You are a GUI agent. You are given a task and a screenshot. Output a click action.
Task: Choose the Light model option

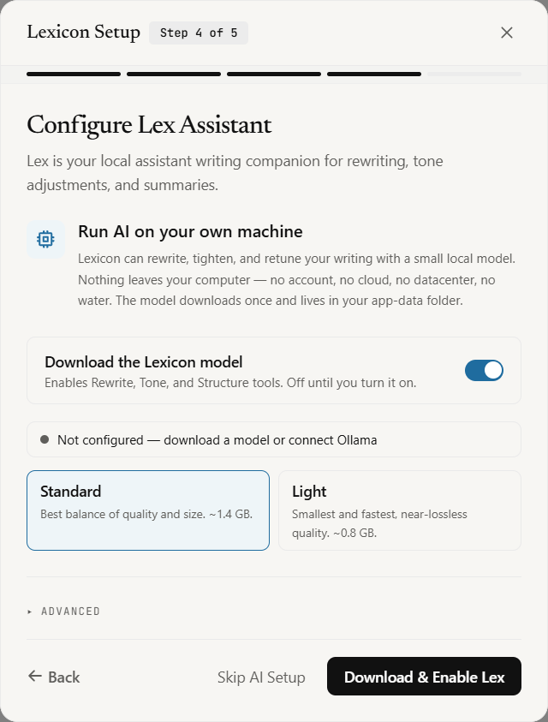[400, 510]
